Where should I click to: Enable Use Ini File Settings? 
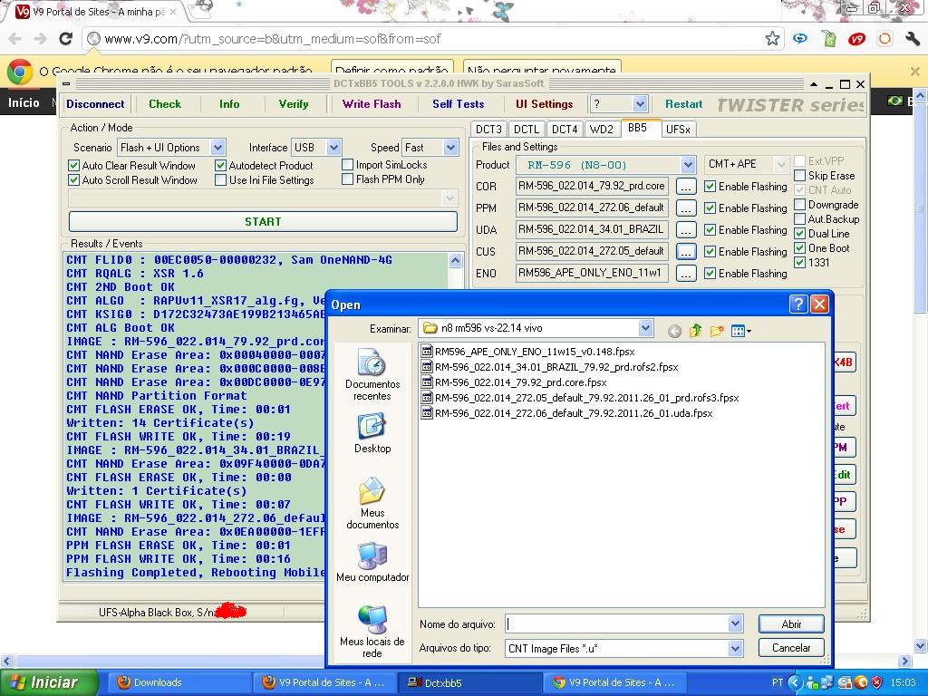point(221,180)
